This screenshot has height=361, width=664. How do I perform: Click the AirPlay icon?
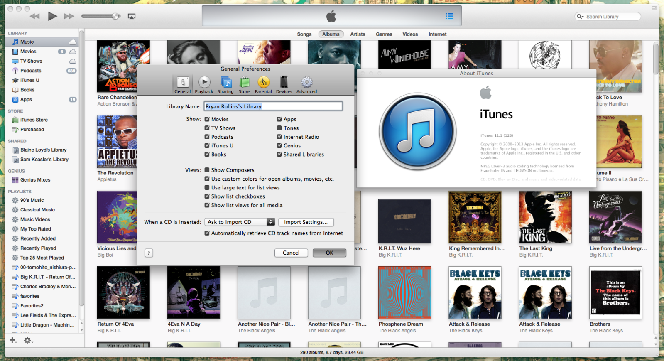(x=132, y=16)
